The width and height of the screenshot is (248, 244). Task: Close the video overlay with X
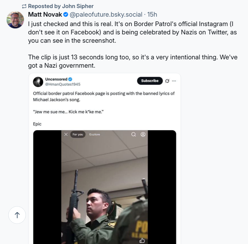pos(66,134)
